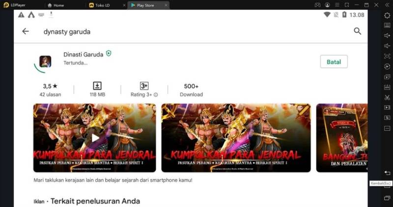Click the app description starting Mari taklukan
This screenshot has width=393, height=207.
113,180
